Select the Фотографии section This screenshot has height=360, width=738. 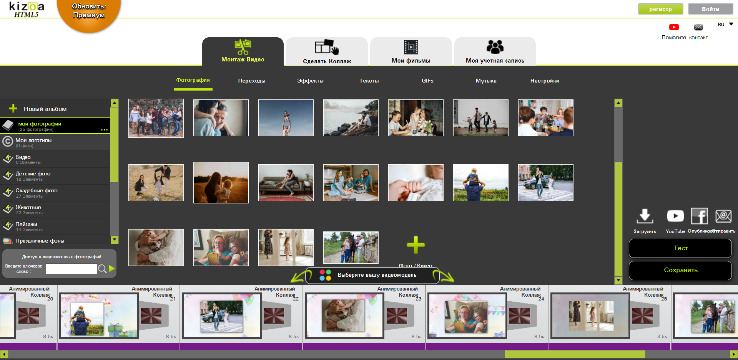(x=193, y=80)
